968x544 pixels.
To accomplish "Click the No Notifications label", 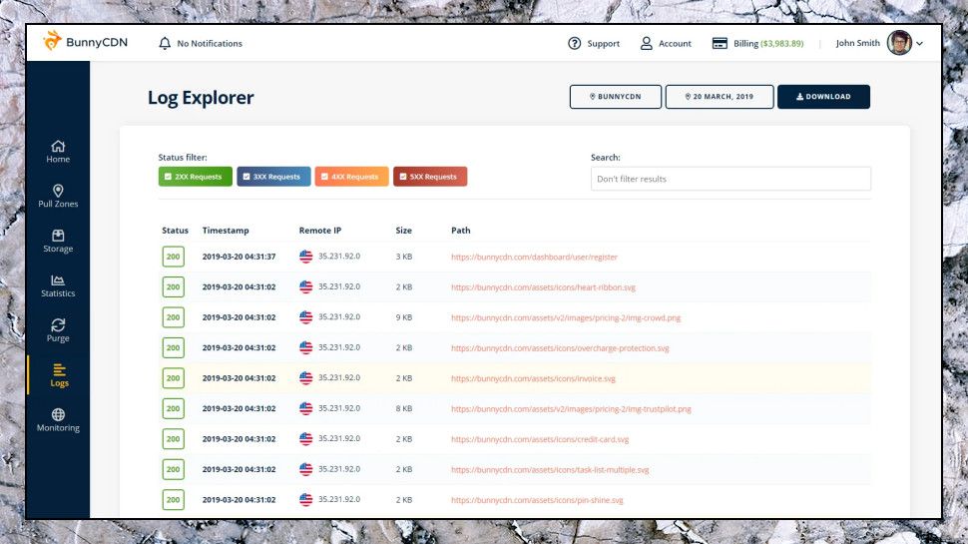I will (x=210, y=43).
